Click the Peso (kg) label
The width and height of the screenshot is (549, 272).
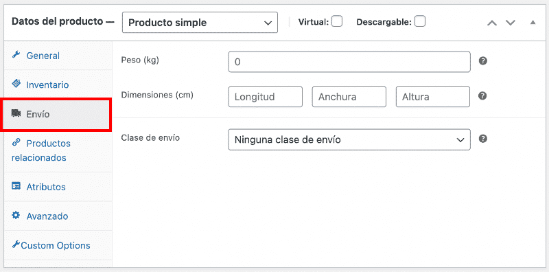click(x=140, y=60)
